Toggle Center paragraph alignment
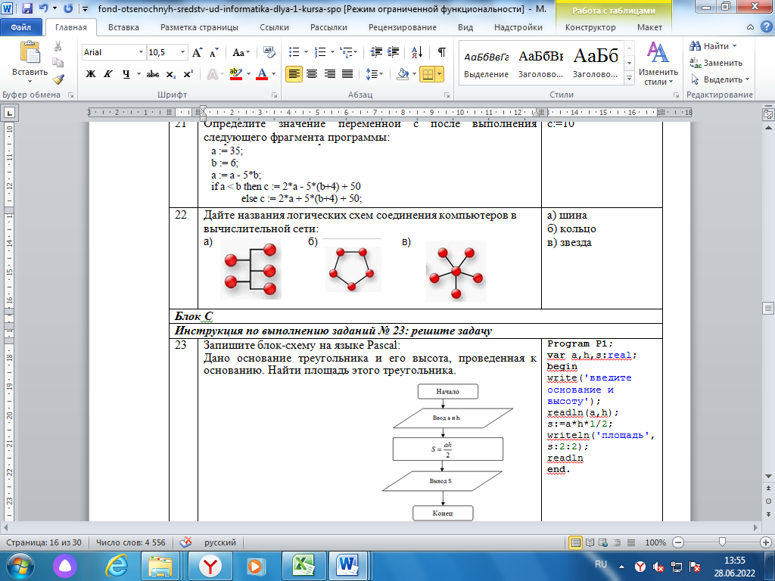The height and width of the screenshot is (581, 775). [311, 74]
